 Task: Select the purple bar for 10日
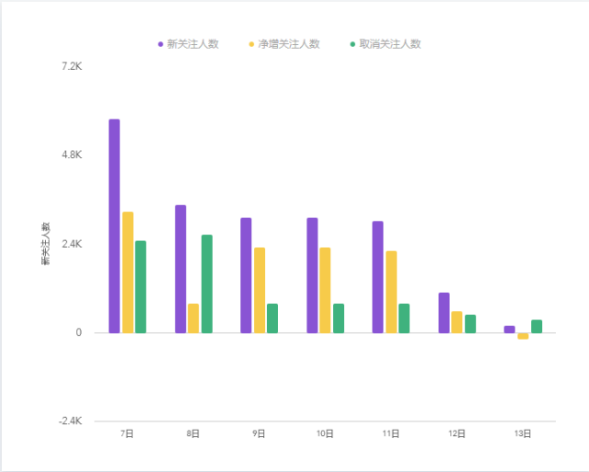(x=312, y=275)
